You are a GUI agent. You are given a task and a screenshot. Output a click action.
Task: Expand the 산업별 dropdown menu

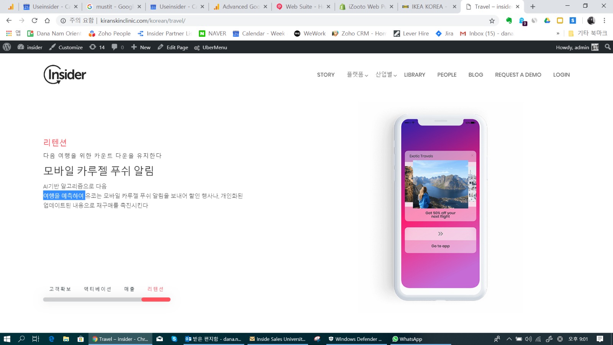pyautogui.click(x=386, y=75)
